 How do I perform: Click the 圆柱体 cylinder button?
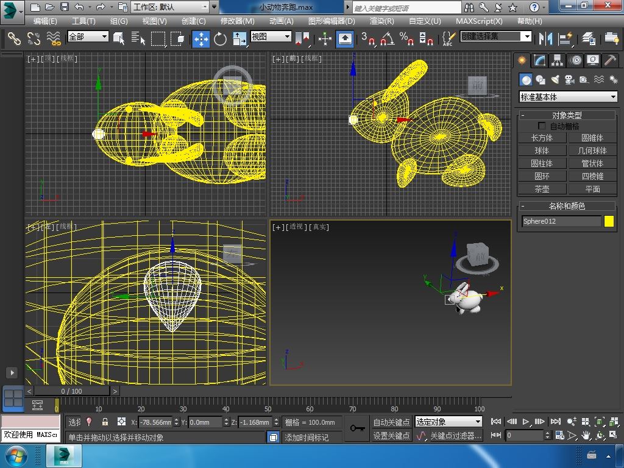coord(542,163)
